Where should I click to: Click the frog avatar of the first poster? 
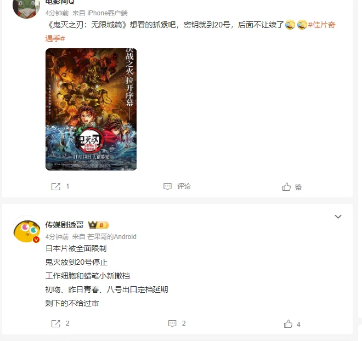click(26, 8)
